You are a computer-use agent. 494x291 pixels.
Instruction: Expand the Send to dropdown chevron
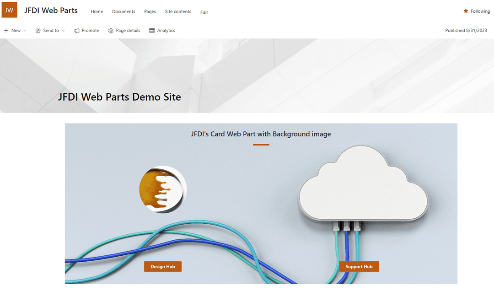point(63,31)
